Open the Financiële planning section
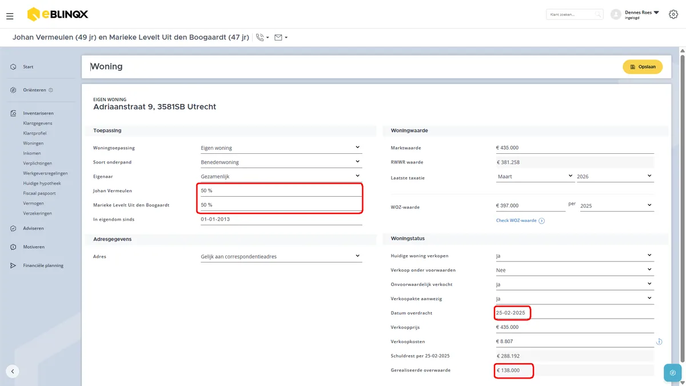 coord(43,265)
